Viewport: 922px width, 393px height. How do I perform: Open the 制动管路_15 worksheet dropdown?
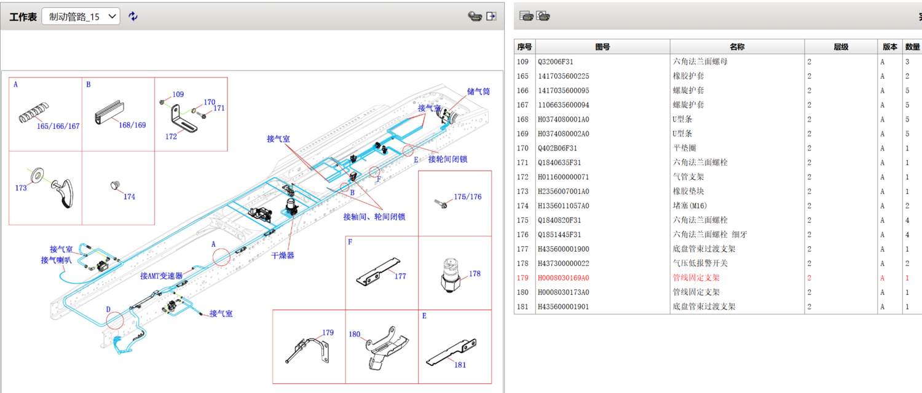[81, 17]
